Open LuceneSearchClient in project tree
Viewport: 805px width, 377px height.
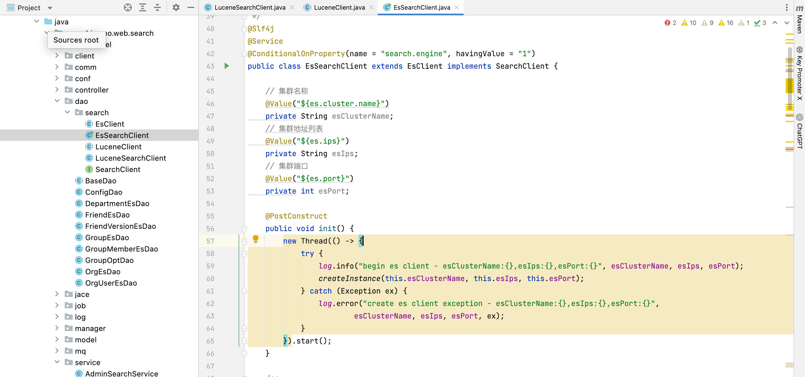[131, 158]
